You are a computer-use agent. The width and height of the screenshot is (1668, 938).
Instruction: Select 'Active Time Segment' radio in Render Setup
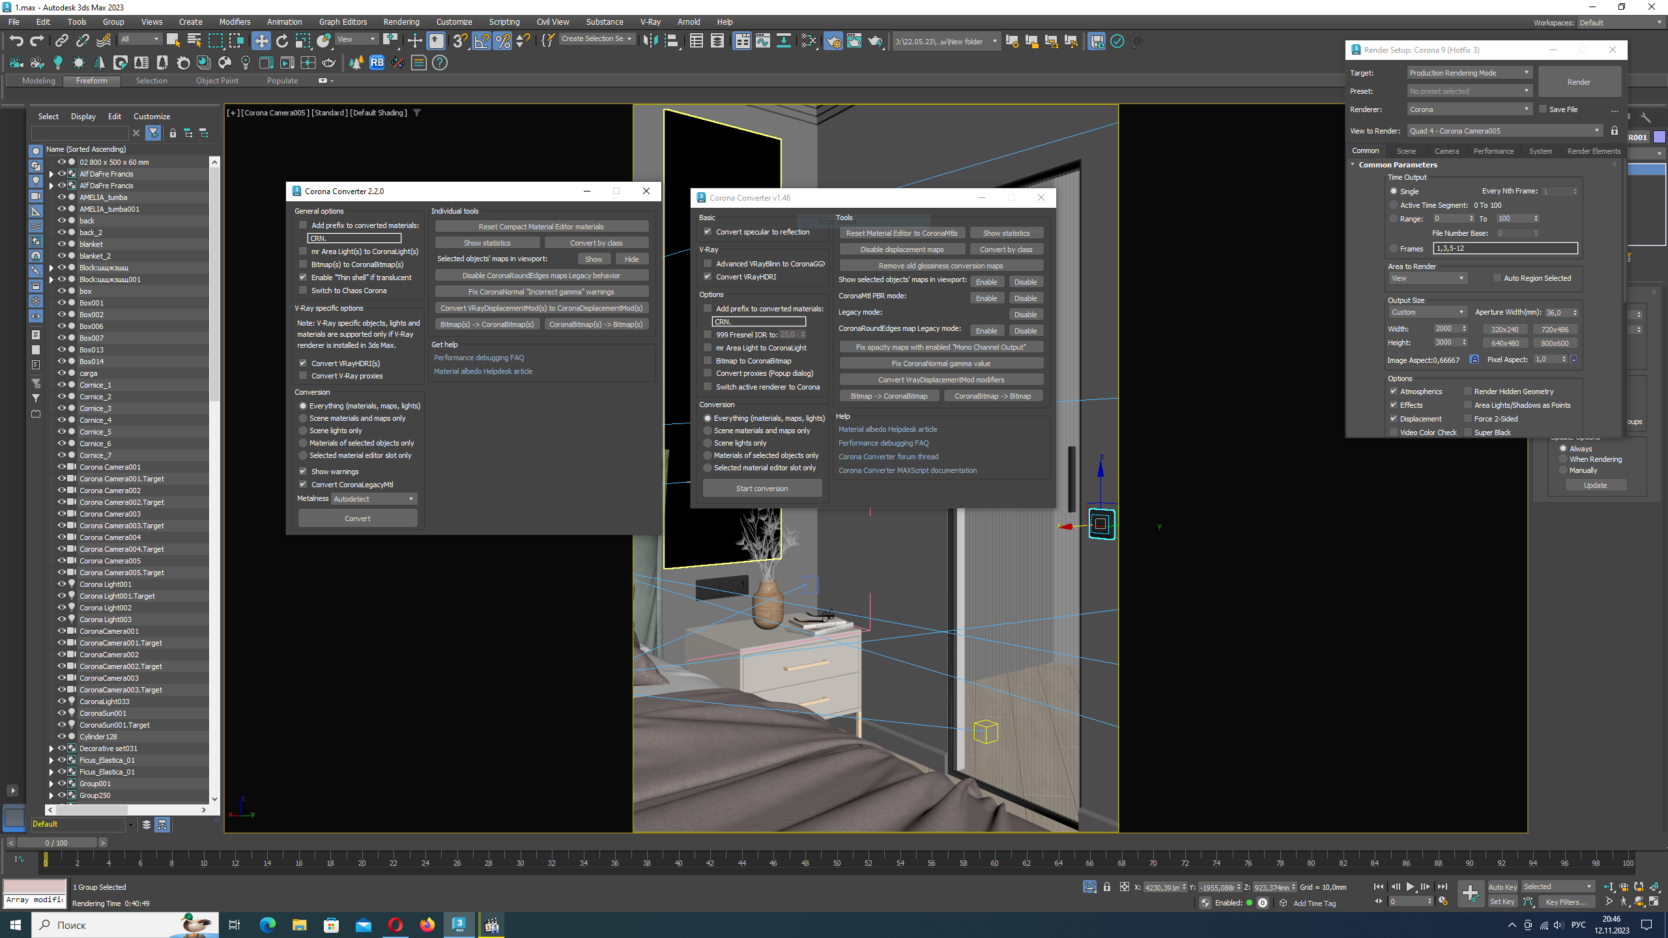click(x=1394, y=205)
